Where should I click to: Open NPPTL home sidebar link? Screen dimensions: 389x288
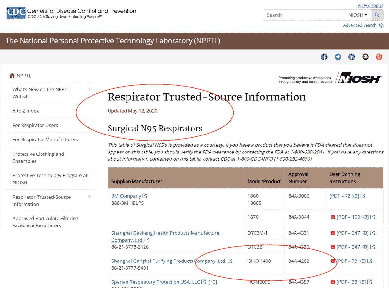point(24,76)
